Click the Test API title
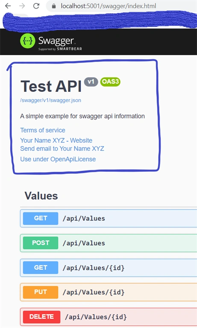 pyautogui.click(x=51, y=86)
